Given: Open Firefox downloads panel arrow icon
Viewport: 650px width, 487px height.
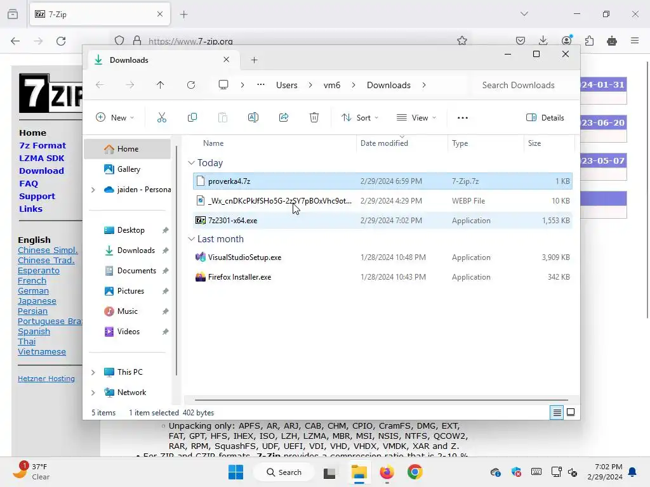Looking at the screenshot, I should pos(543,41).
